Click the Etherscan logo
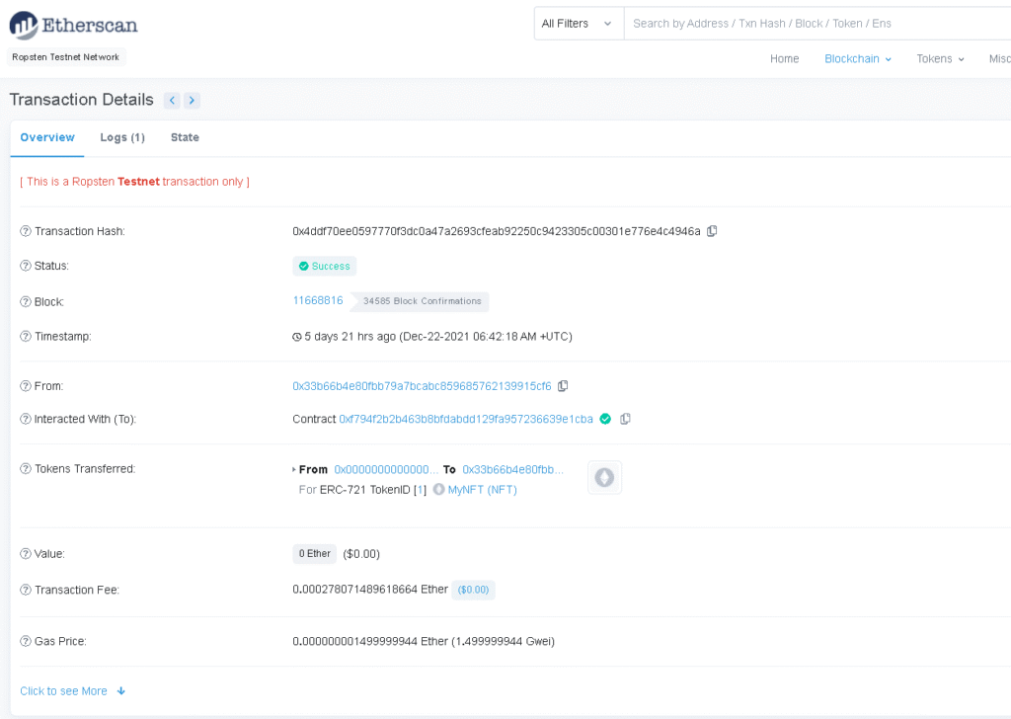Screen dimensions: 1011x719 (74, 25)
